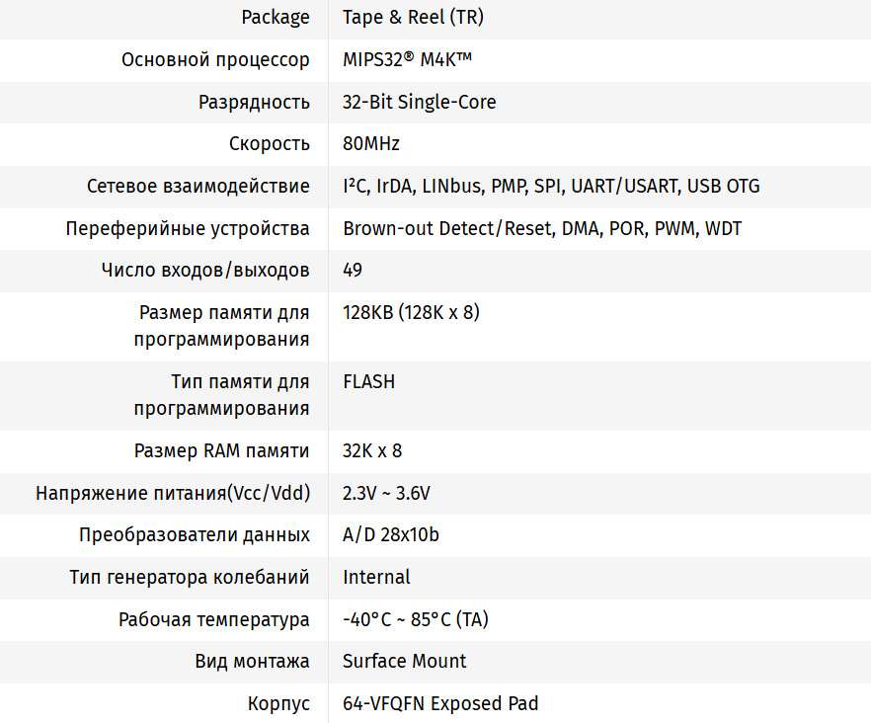Select the "FLASH" memory type value
This screenshot has width=871, height=723.
tap(369, 381)
